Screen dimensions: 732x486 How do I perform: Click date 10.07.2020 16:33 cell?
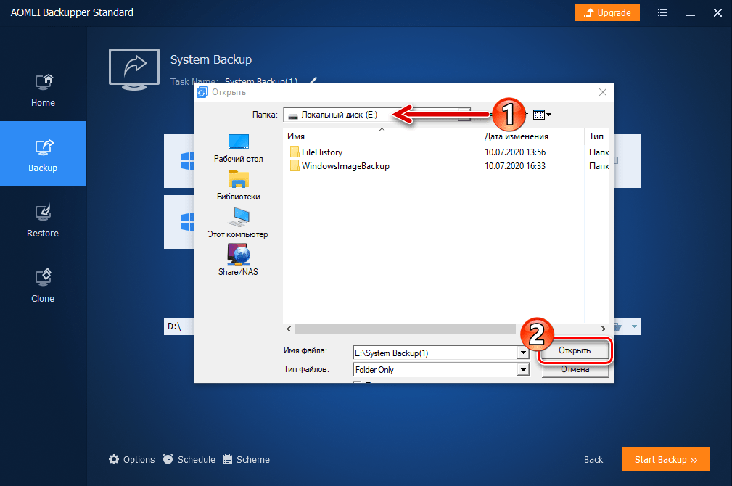coord(515,166)
